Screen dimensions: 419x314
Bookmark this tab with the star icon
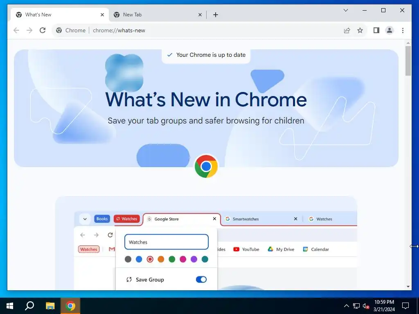[x=360, y=30]
